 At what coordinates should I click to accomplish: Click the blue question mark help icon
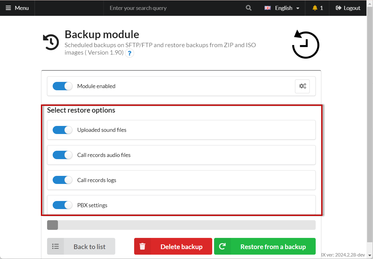point(129,53)
